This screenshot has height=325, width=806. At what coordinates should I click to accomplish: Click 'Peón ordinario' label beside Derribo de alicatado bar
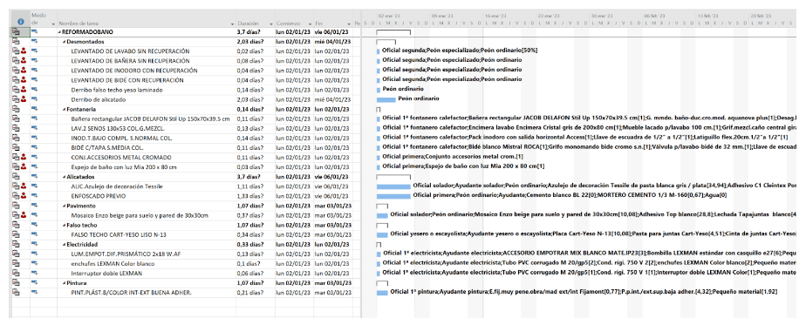pyautogui.click(x=419, y=98)
